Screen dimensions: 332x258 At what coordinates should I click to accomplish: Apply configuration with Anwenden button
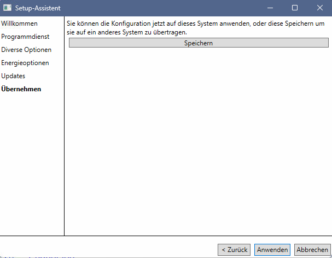click(272, 250)
